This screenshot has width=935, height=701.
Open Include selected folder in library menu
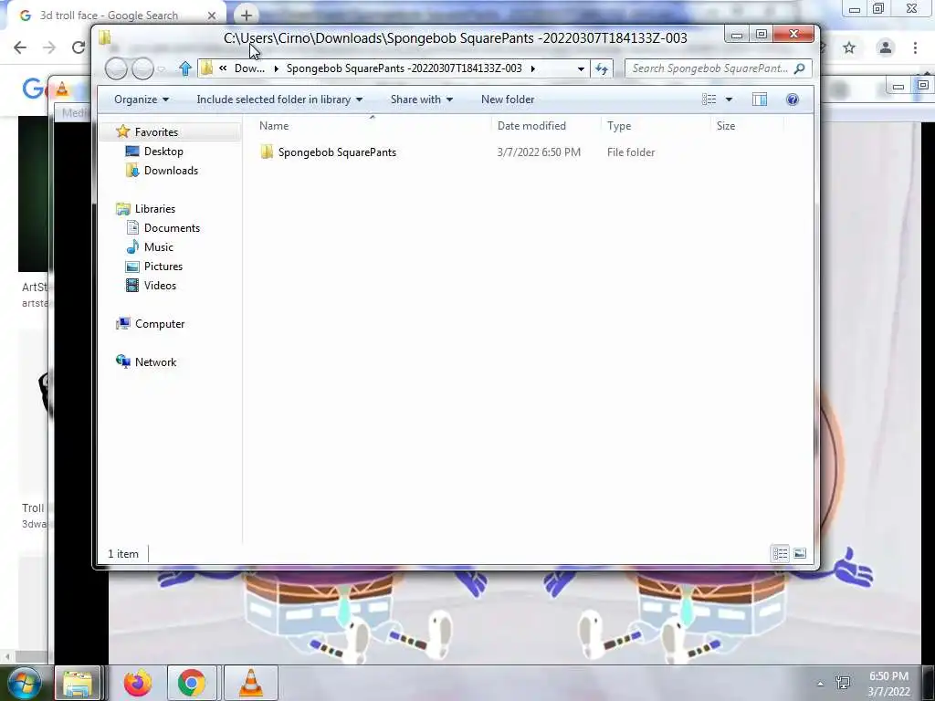279,99
